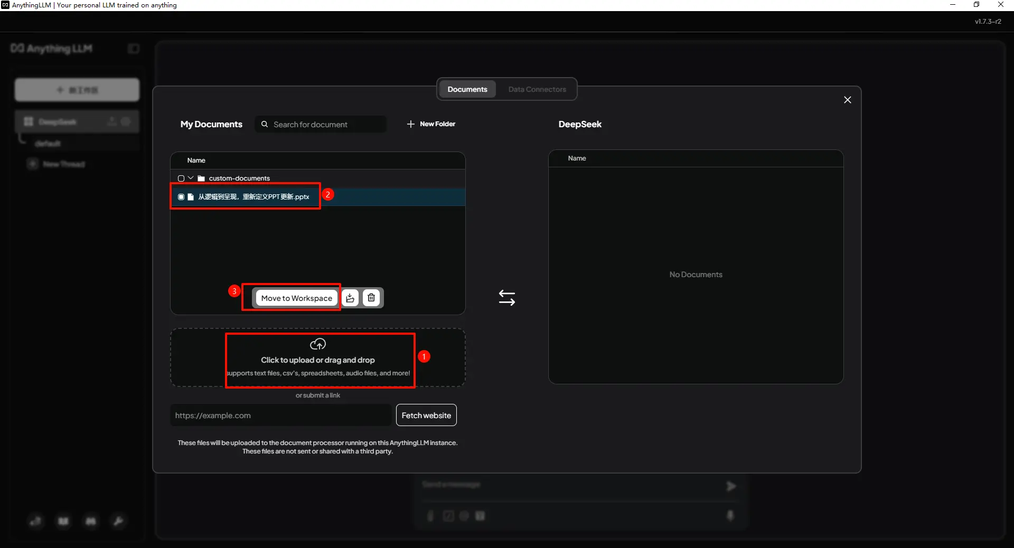The height and width of the screenshot is (548, 1014).
Task: Click the new workspace button in sidebar
Action: [x=77, y=90]
